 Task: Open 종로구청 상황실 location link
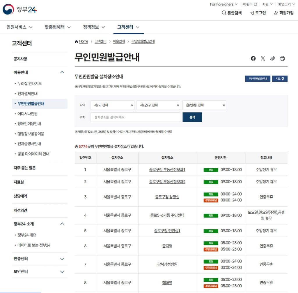[167, 197]
